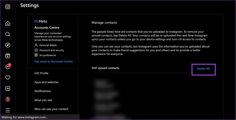
Task: Open the More hamburger menu icon
Action: [x=8, y=110]
